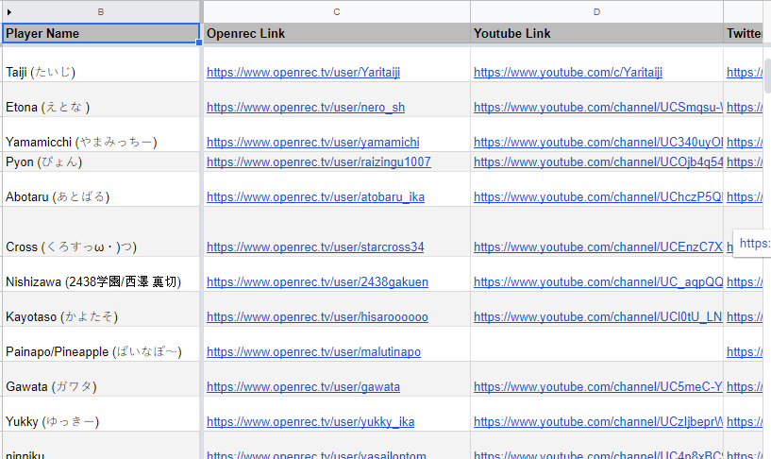
Task: Select the Cross player name cell
Action: pyautogui.click(x=101, y=231)
